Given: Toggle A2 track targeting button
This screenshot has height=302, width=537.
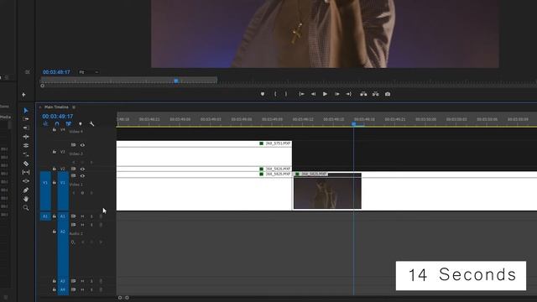Looking at the screenshot, I should [x=63, y=232].
